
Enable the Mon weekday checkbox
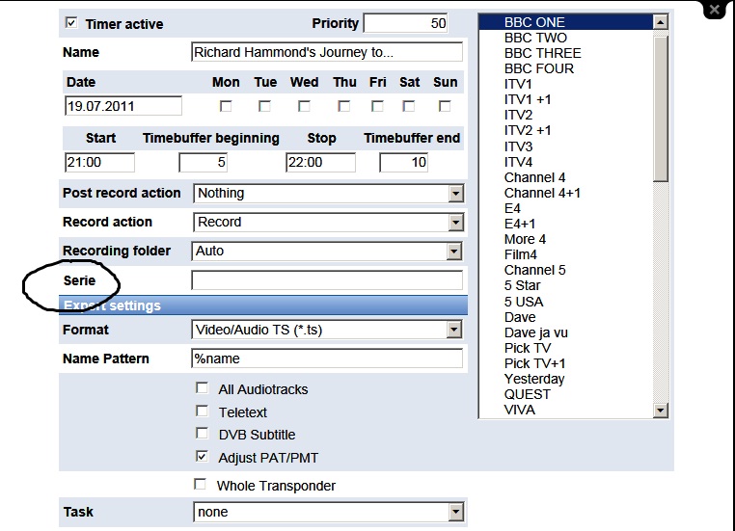tap(226, 106)
